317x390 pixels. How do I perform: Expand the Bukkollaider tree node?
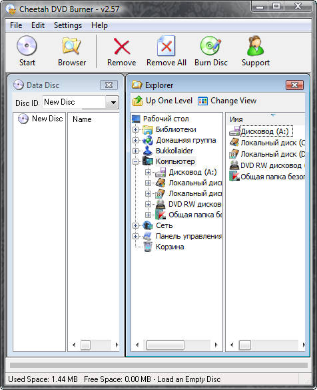click(135, 151)
